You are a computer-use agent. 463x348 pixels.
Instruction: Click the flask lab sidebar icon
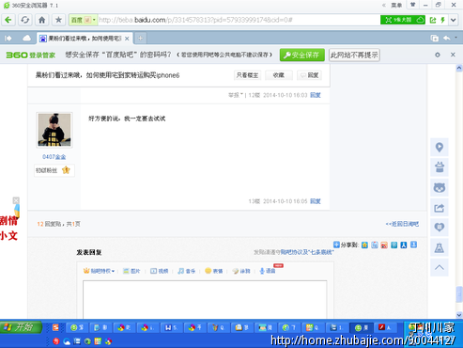pyautogui.click(x=440, y=247)
